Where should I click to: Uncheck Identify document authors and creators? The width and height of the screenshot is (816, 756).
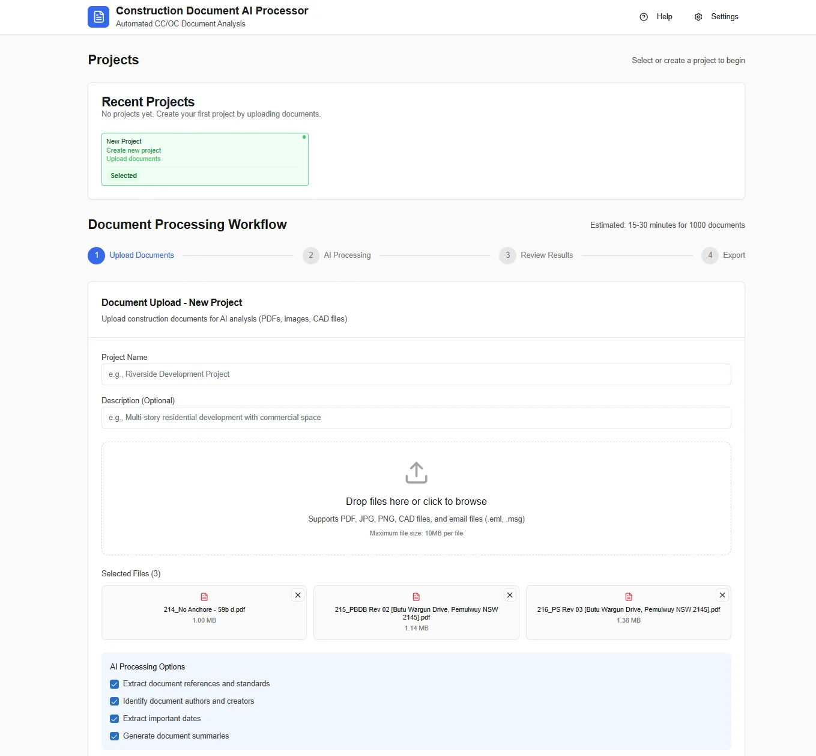point(114,701)
